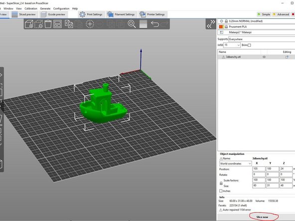This screenshot has height=221, width=295.
Task: Check the Inches checkbox
Action: 221,191
